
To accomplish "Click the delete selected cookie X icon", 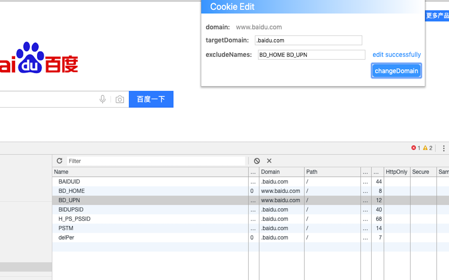I will (269, 161).
